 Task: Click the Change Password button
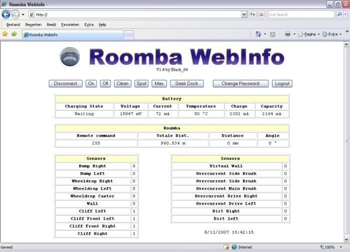(240, 83)
